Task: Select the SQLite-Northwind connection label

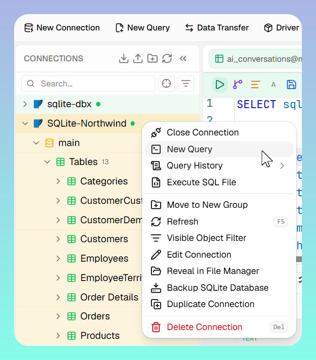Action: (87, 124)
